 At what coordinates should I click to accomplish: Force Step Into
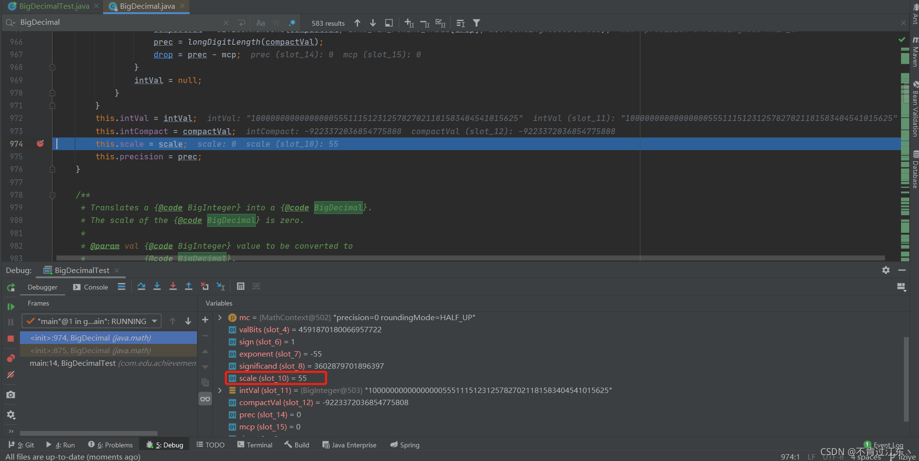pos(173,287)
